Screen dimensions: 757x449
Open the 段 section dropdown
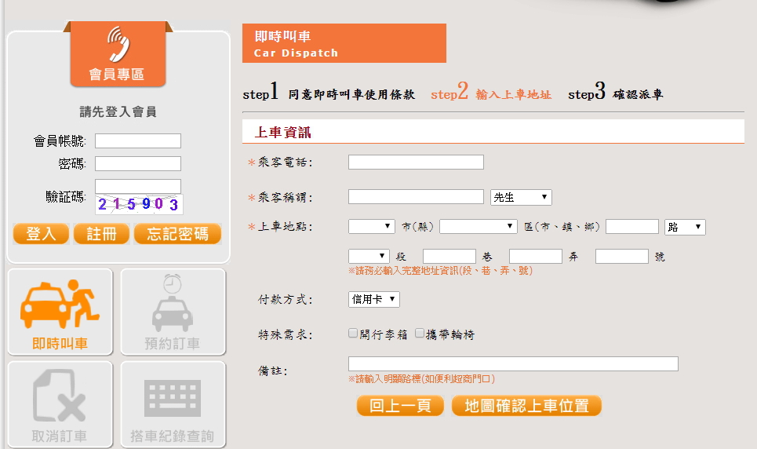tap(369, 256)
